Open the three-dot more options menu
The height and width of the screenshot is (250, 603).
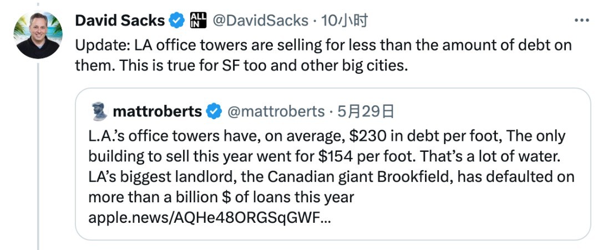(581, 21)
